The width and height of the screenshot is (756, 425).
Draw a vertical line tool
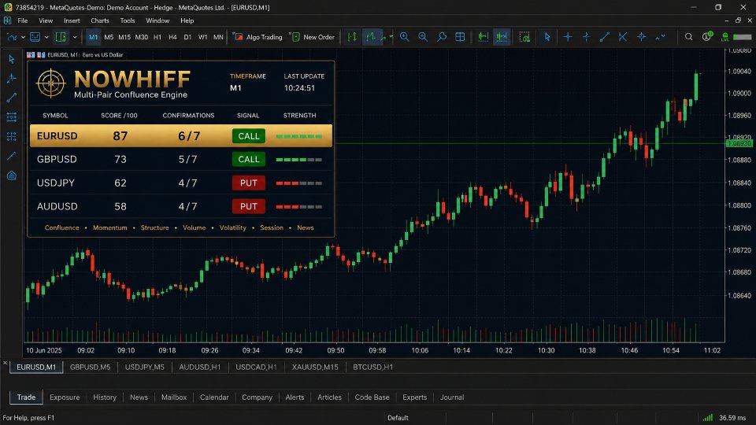(x=586, y=37)
